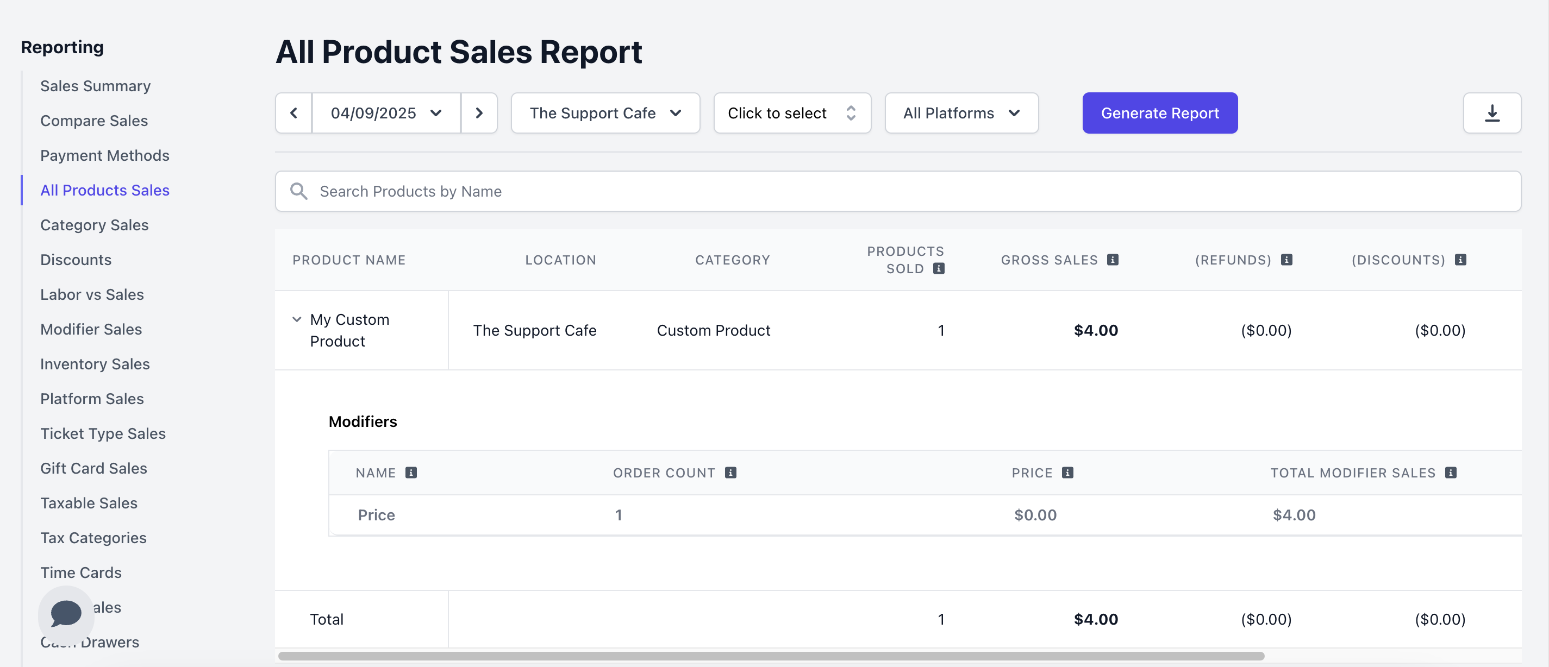1549x667 pixels.
Task: Go to the next date with right arrow
Action: (x=479, y=113)
